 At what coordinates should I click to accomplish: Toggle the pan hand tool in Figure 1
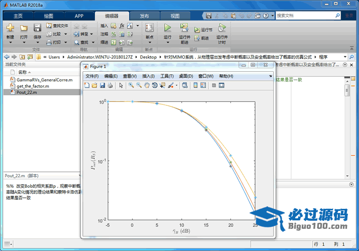[147, 85]
